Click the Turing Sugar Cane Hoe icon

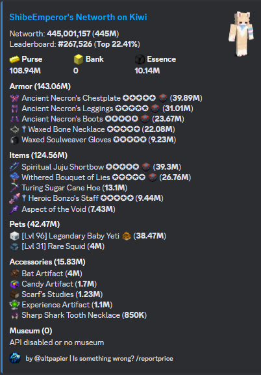point(14,188)
